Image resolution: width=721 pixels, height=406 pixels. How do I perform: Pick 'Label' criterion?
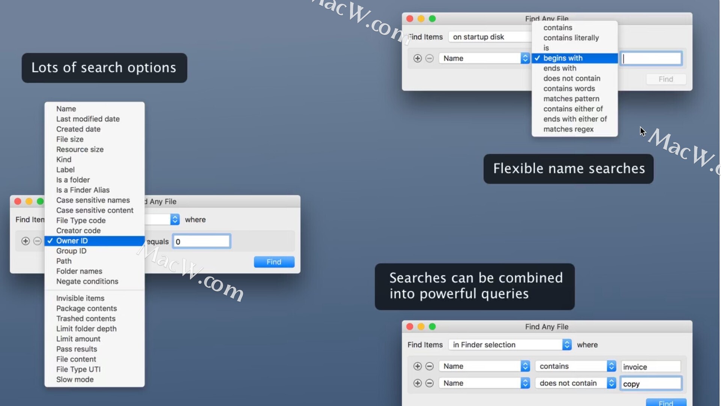click(94, 170)
